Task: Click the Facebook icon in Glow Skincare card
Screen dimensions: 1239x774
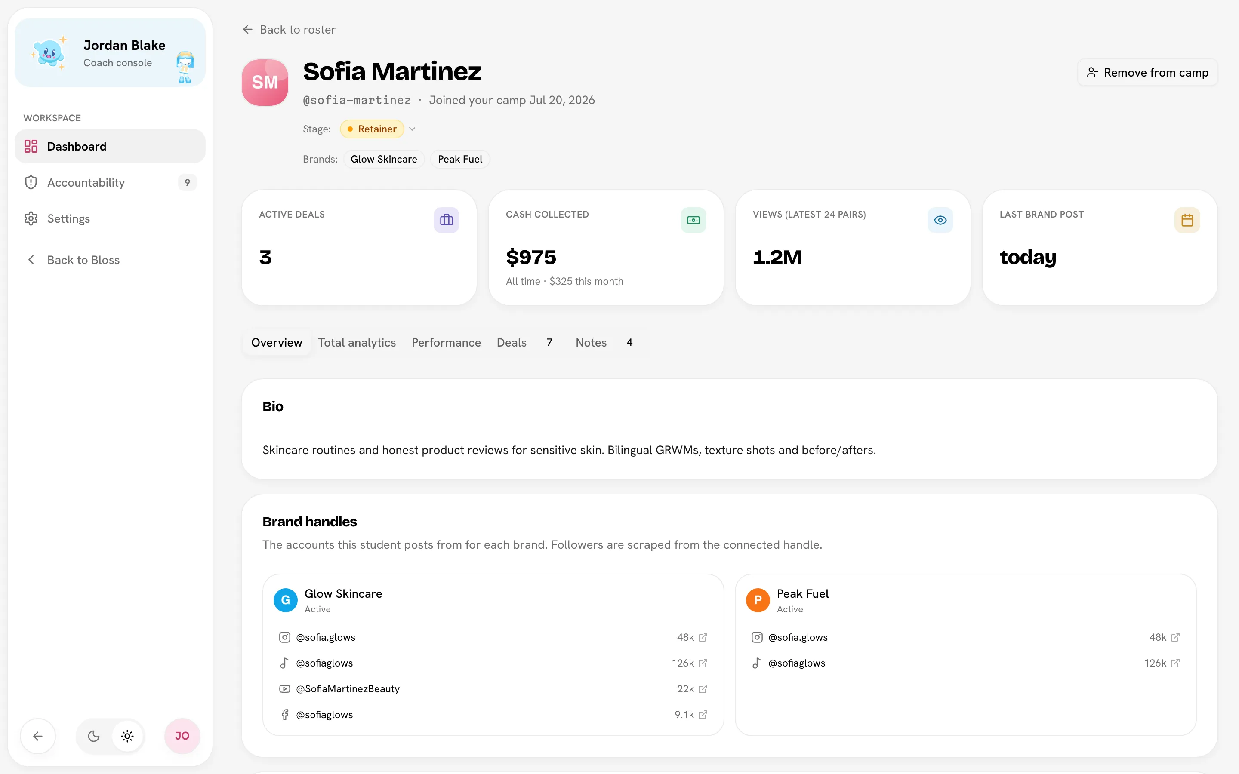Action: (x=285, y=715)
